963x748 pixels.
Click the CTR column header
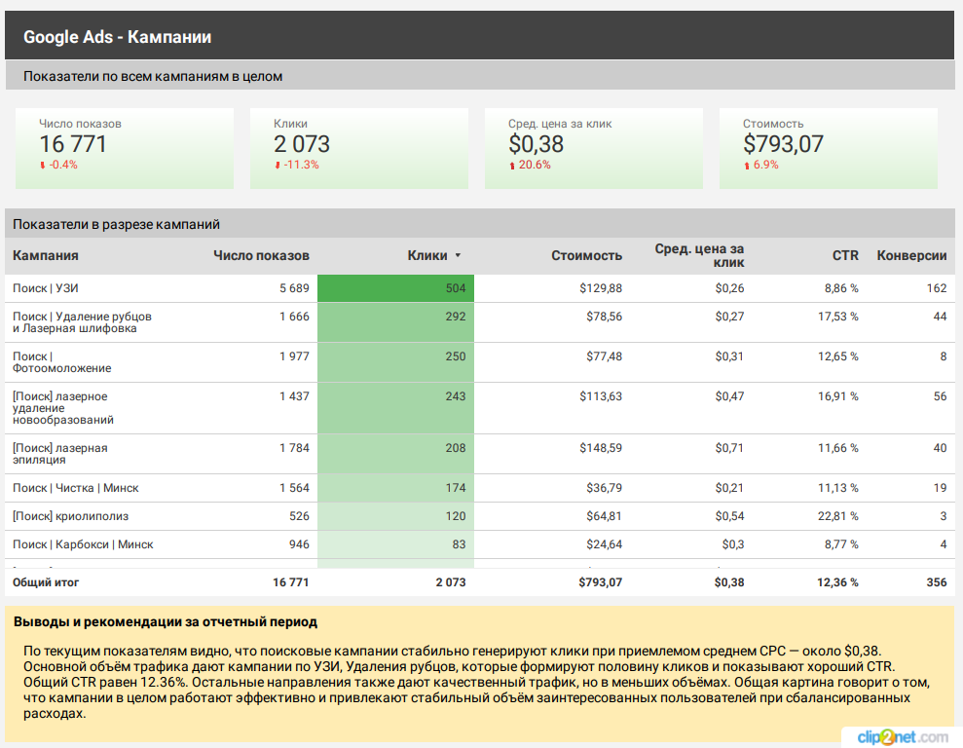click(x=845, y=255)
